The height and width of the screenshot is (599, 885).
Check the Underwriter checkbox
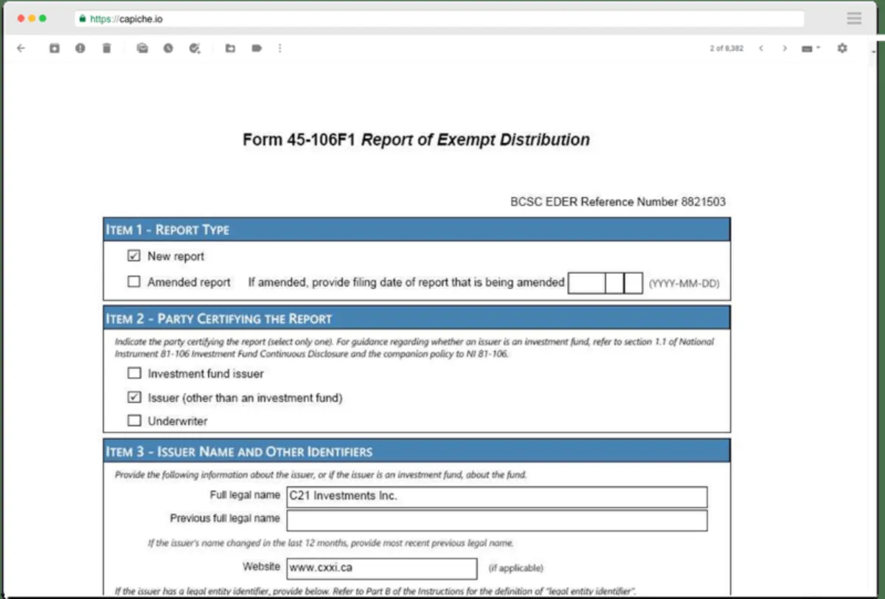point(133,420)
